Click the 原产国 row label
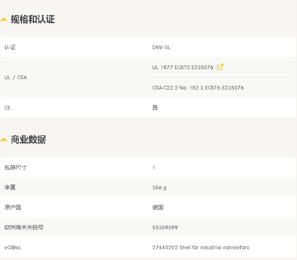297x260 pixels. click(13, 207)
